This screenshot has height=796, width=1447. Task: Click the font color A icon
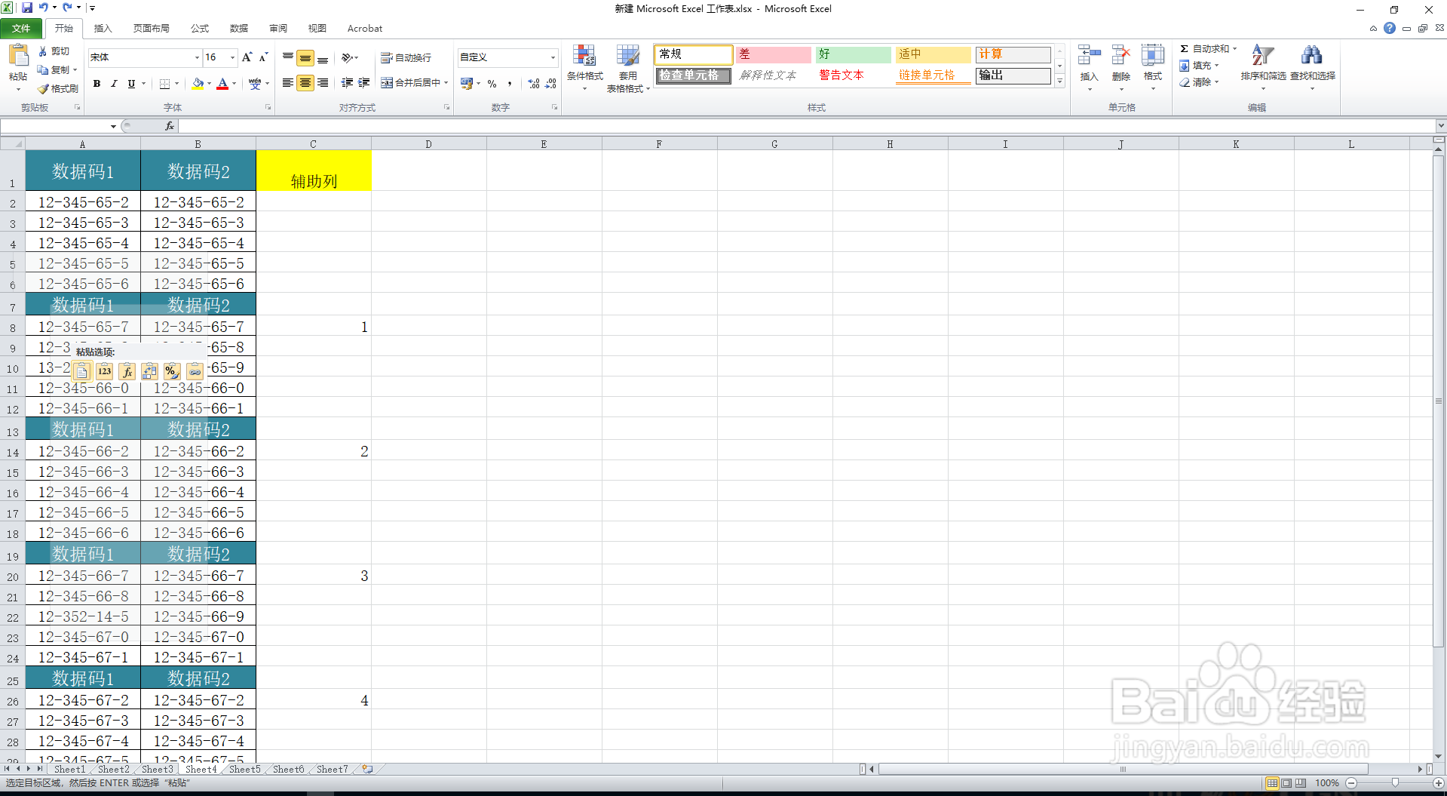click(x=222, y=84)
